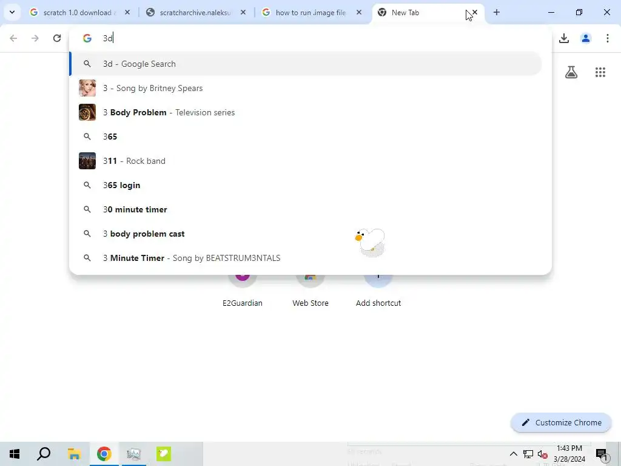Image resolution: width=621 pixels, height=466 pixels.
Task: Open the Windows Start menu
Action: (x=15, y=454)
